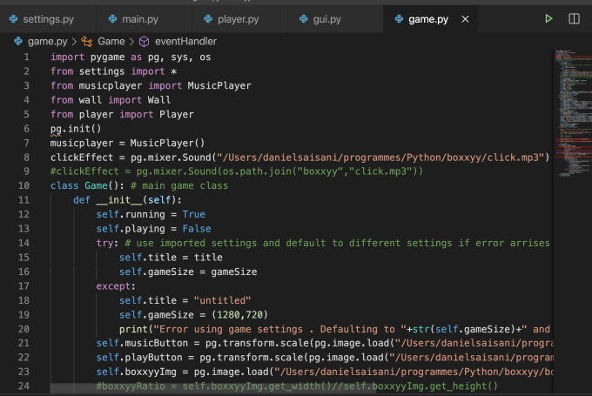Click 'self.boxxyyImg' on line 23
Screen dimensions: 592x396
137,372
